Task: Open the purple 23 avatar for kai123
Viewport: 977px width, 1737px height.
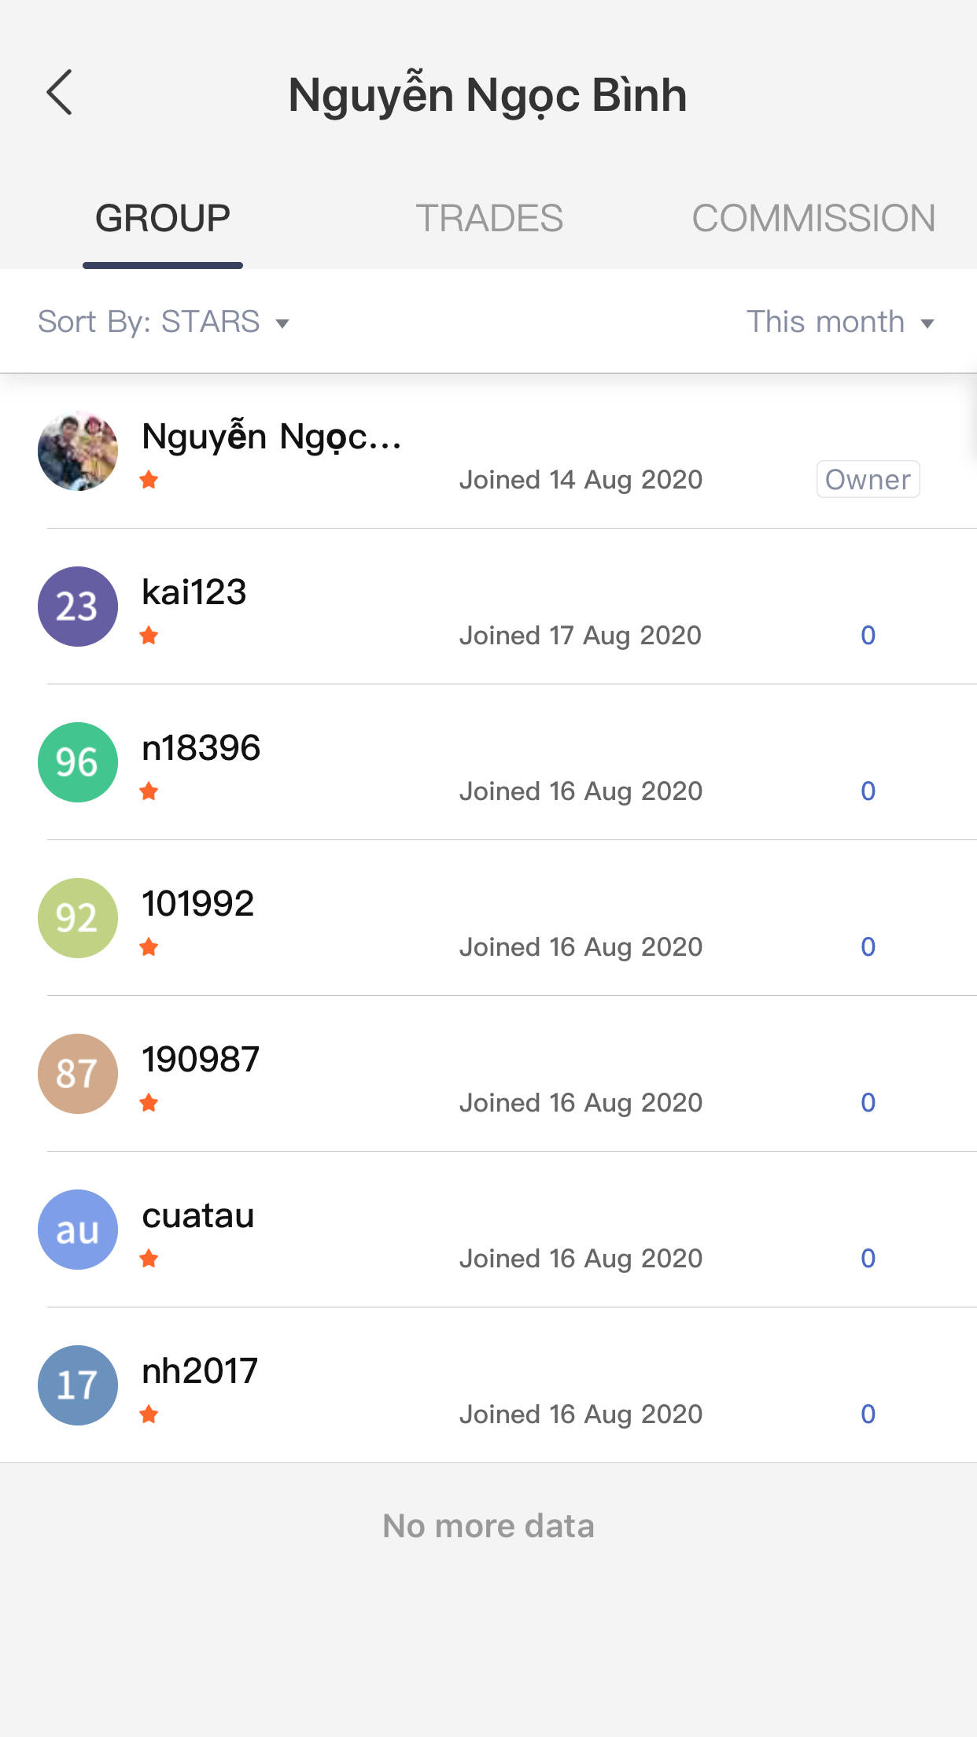Action: [78, 607]
